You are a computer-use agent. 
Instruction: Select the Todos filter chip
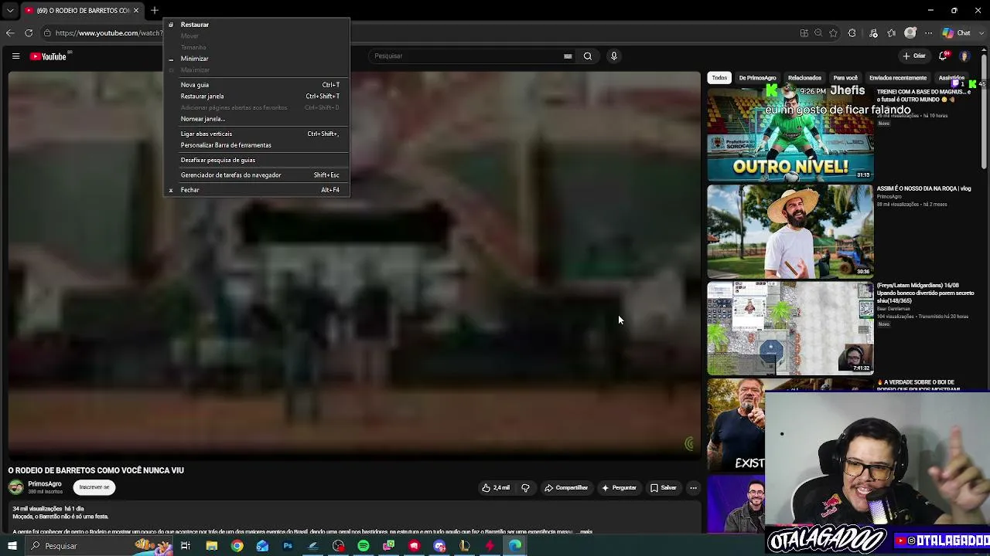tap(719, 78)
